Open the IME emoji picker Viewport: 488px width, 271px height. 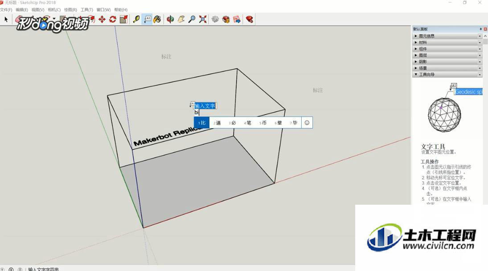307,123
